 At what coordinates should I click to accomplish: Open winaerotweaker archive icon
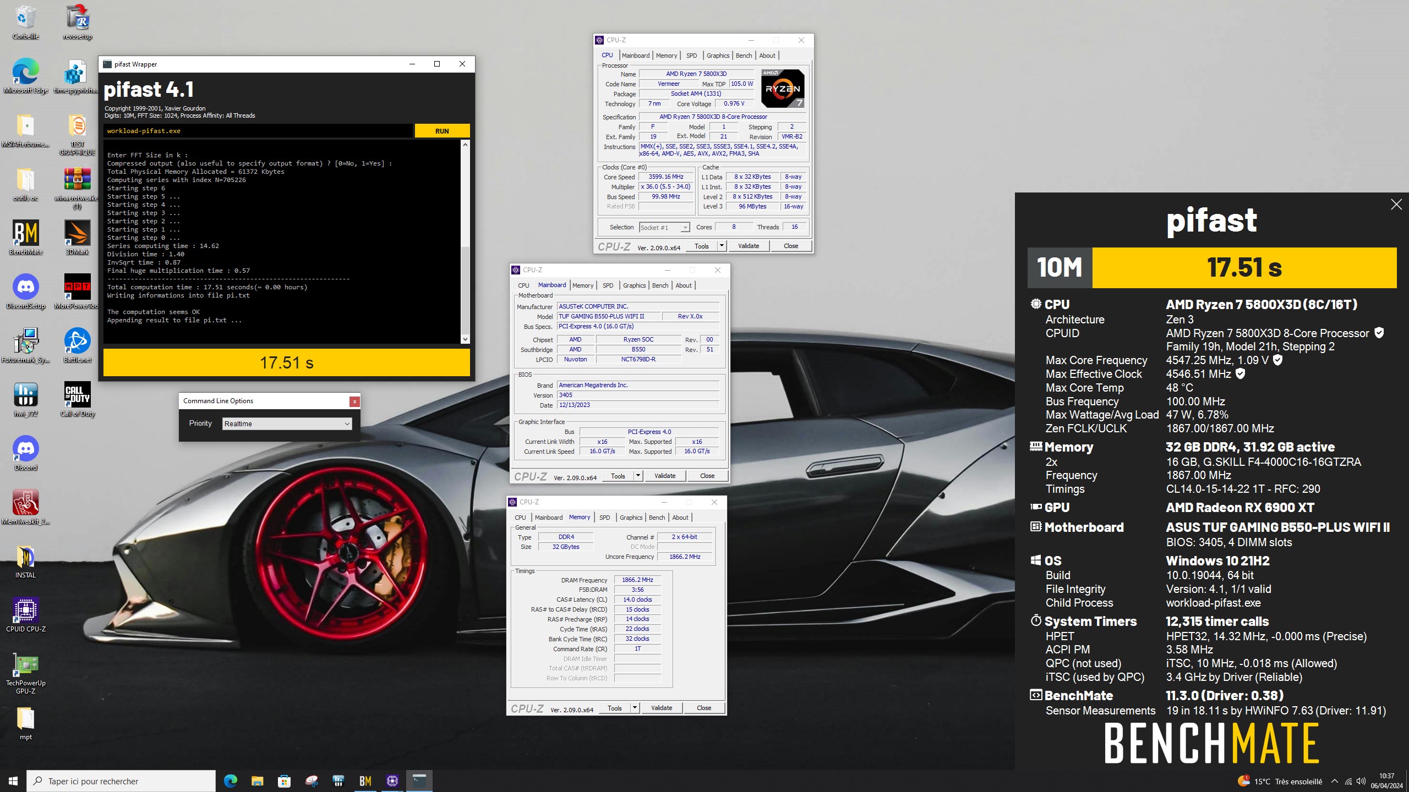pos(77,188)
